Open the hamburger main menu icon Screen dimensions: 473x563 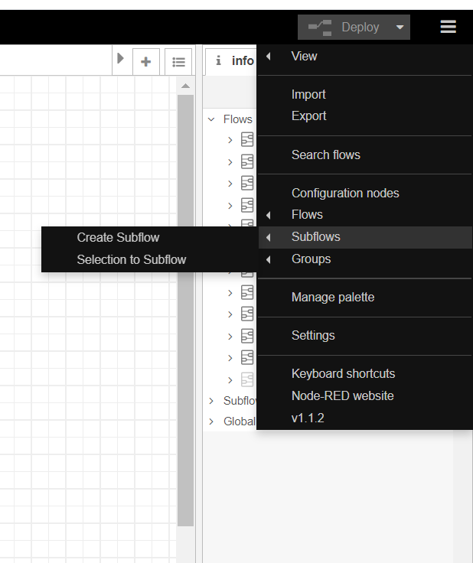pos(448,27)
